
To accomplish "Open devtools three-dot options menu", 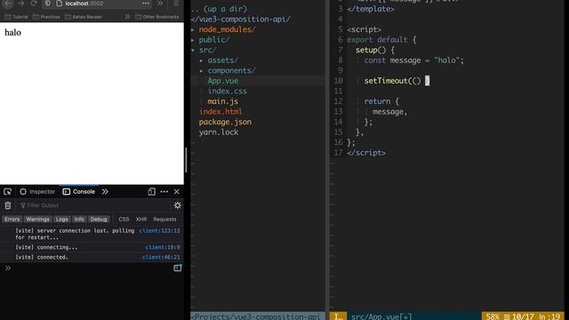I will (164, 192).
